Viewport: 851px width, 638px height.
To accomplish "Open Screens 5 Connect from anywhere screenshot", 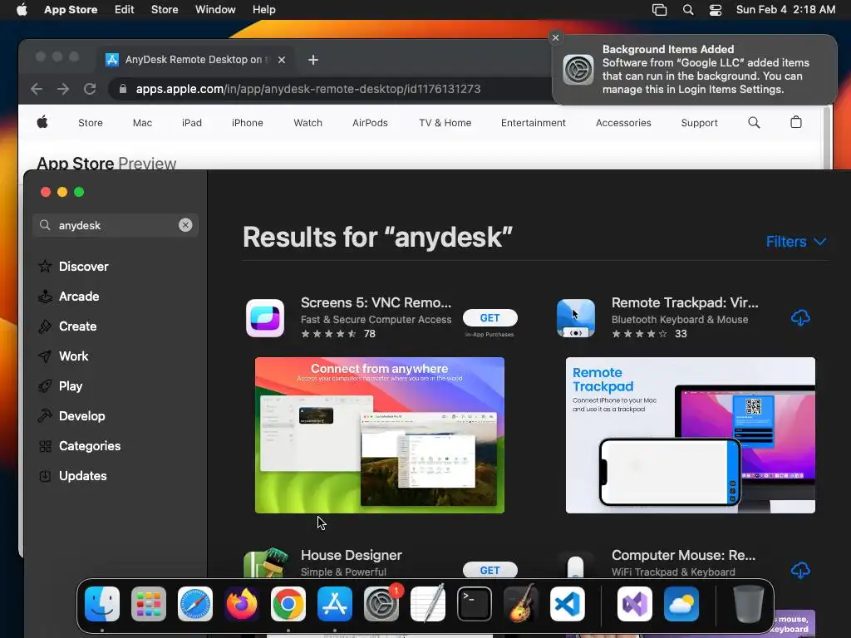I will click(x=379, y=435).
